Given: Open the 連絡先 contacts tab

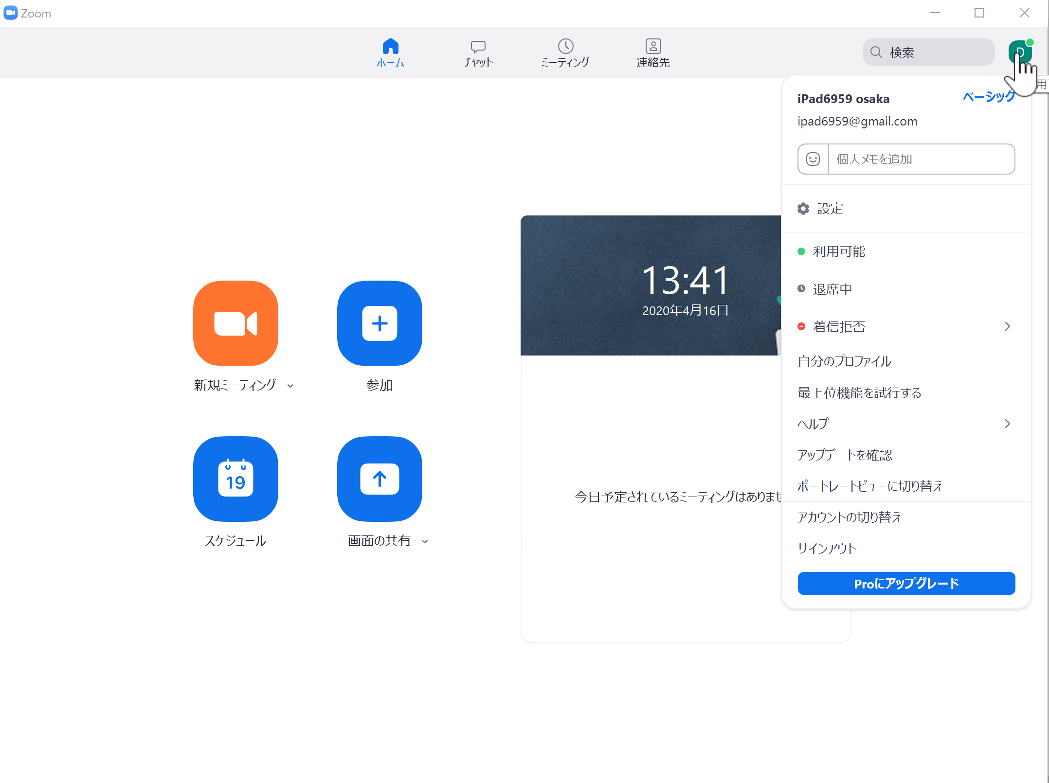Looking at the screenshot, I should [653, 53].
